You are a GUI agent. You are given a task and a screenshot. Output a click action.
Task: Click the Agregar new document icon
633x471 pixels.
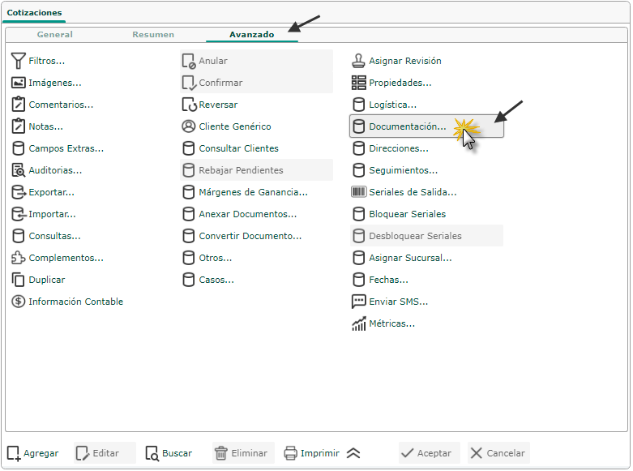pos(14,454)
